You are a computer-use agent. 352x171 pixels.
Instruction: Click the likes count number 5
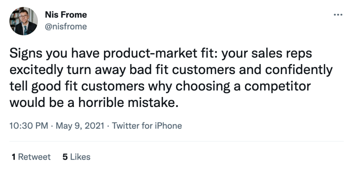[x=65, y=157]
